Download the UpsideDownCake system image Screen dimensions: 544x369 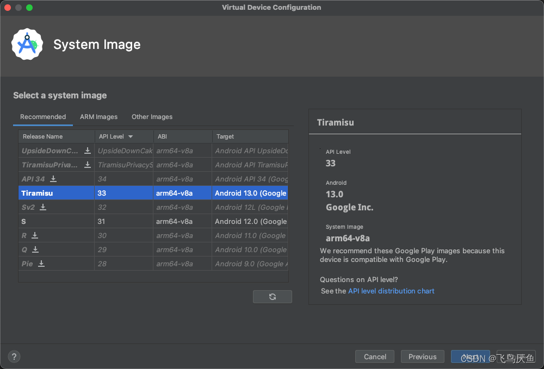pos(88,151)
